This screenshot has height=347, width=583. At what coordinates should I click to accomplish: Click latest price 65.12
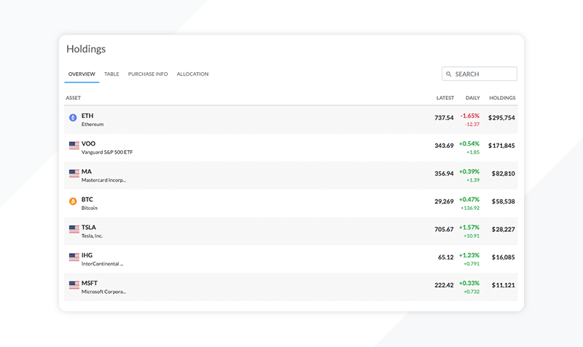tap(446, 257)
